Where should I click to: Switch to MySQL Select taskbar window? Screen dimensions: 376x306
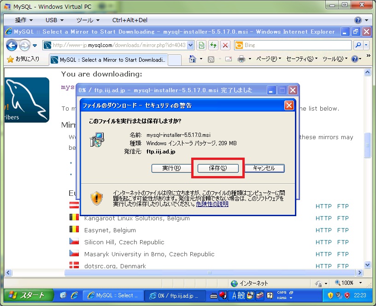113,295
